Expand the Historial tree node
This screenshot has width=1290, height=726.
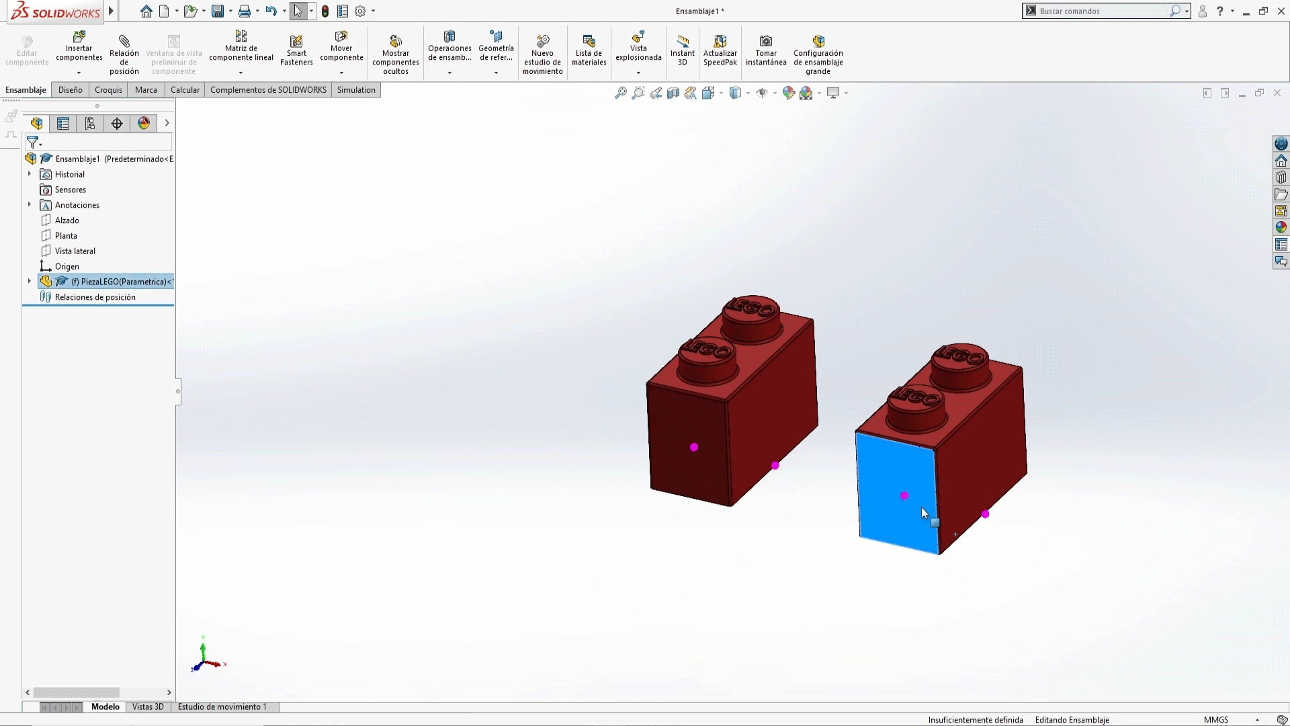point(30,174)
